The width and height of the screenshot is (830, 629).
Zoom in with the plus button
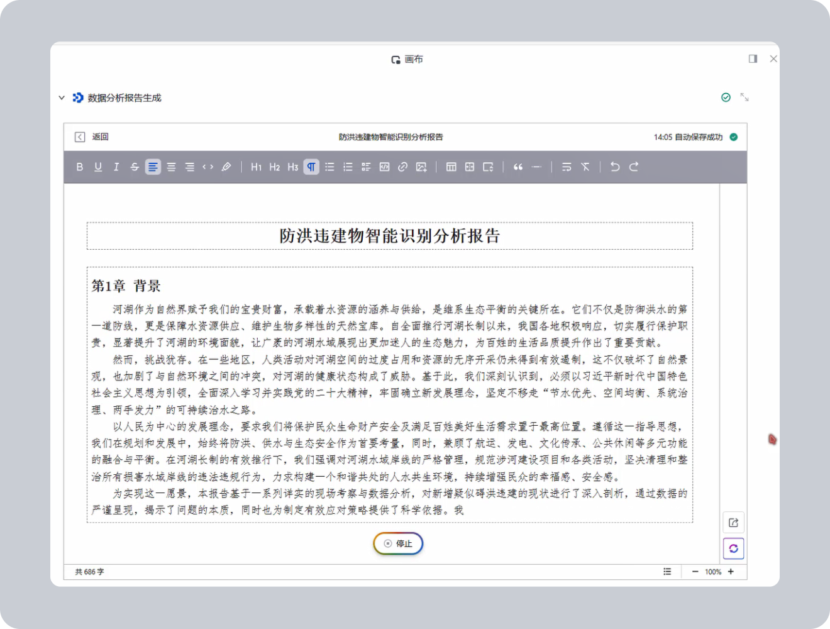click(x=731, y=572)
